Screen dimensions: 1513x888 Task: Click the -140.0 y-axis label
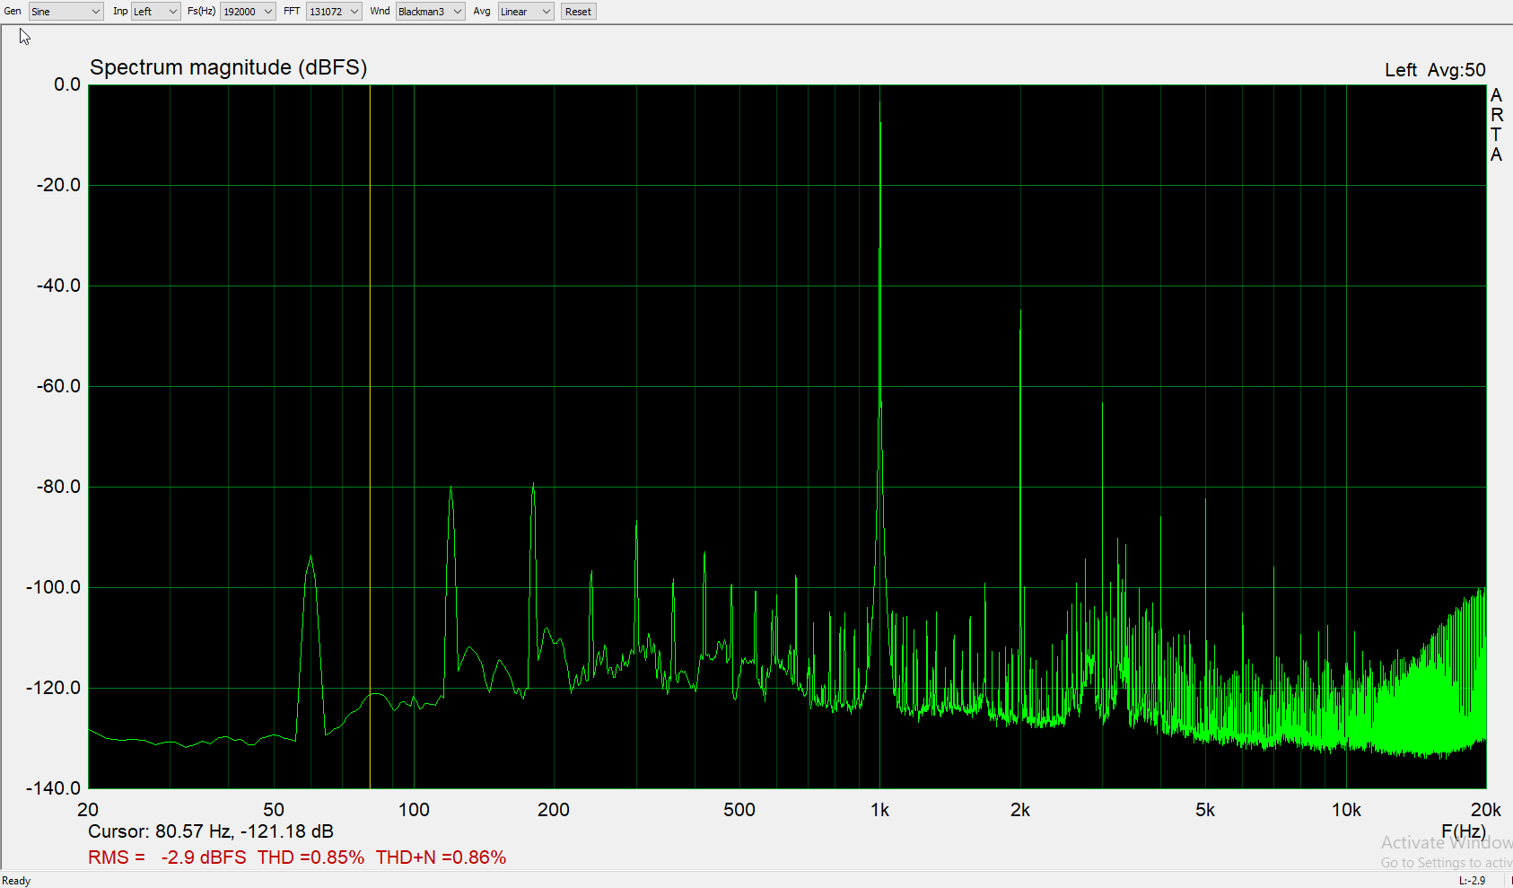pos(53,788)
